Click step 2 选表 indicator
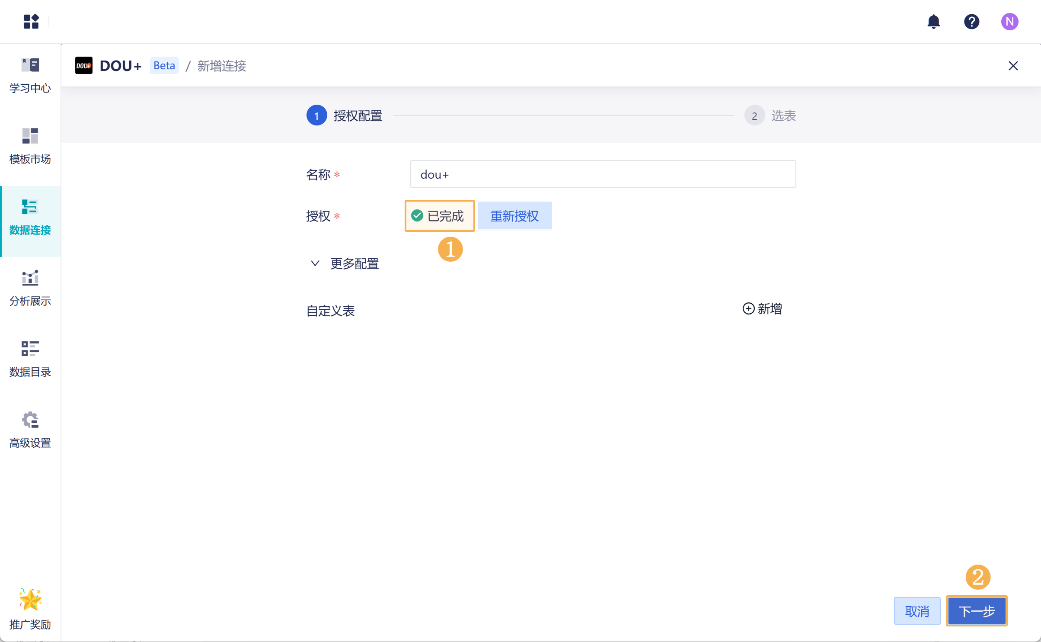Image resolution: width=1041 pixels, height=642 pixels. (x=754, y=116)
